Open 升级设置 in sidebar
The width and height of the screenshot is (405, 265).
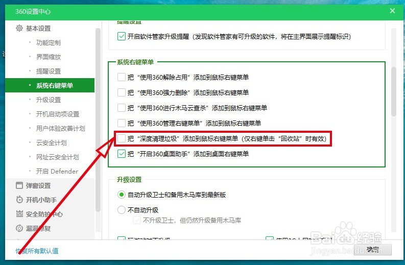coord(49,100)
